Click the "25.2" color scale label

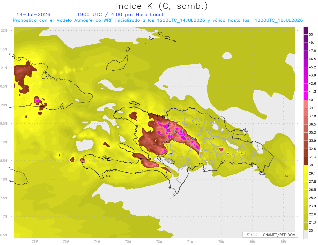coord(312,198)
